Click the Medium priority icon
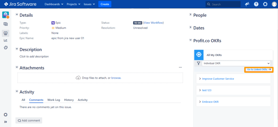 53,28
